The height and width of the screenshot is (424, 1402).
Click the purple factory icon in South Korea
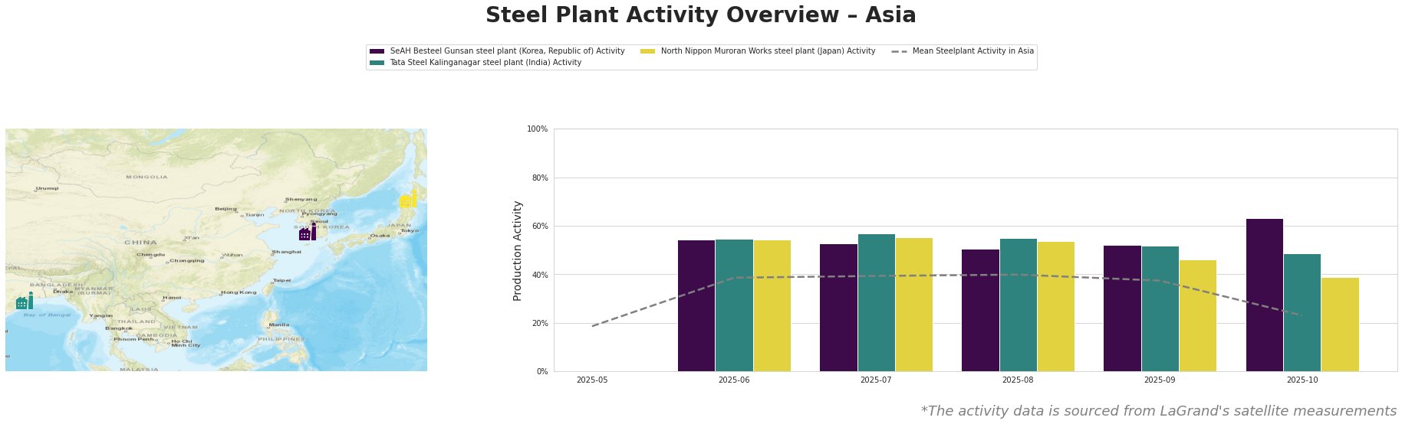[307, 232]
